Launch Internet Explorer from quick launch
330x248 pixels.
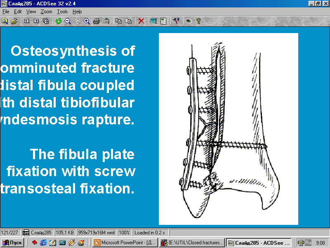click(44, 243)
